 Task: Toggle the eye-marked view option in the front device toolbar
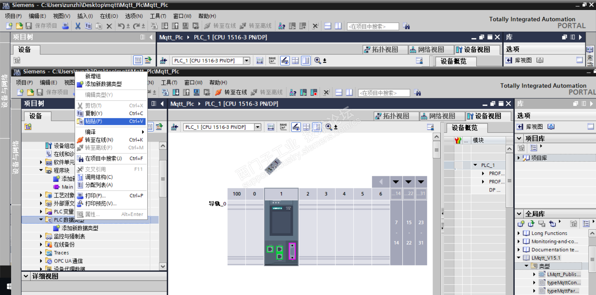(x=296, y=127)
